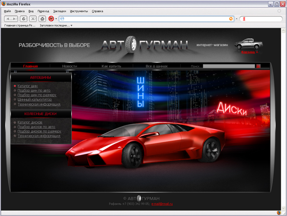Screen dimensions: 287x216
Task: Open the 'Закладки' menu
Action: 60,10
